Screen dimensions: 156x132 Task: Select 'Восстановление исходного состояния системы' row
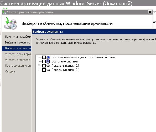pos(83,57)
